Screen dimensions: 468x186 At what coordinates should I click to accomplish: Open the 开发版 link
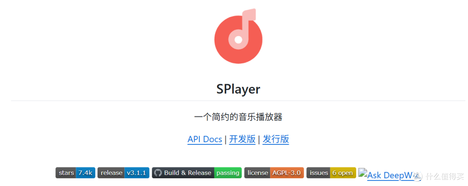coord(242,140)
